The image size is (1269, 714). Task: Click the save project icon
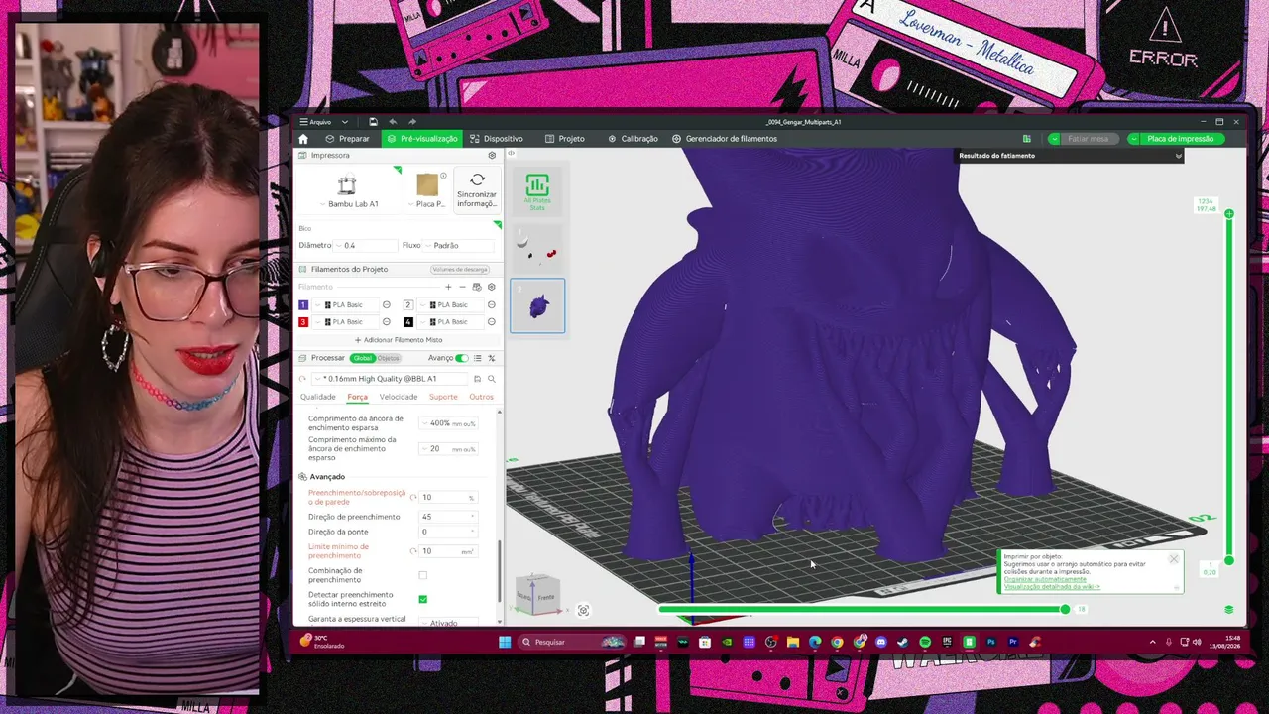pyautogui.click(x=373, y=122)
